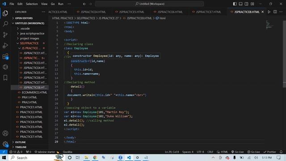The height and width of the screenshot is (161, 286).
Task: Click Quokka status item
Action: tap(67, 152)
